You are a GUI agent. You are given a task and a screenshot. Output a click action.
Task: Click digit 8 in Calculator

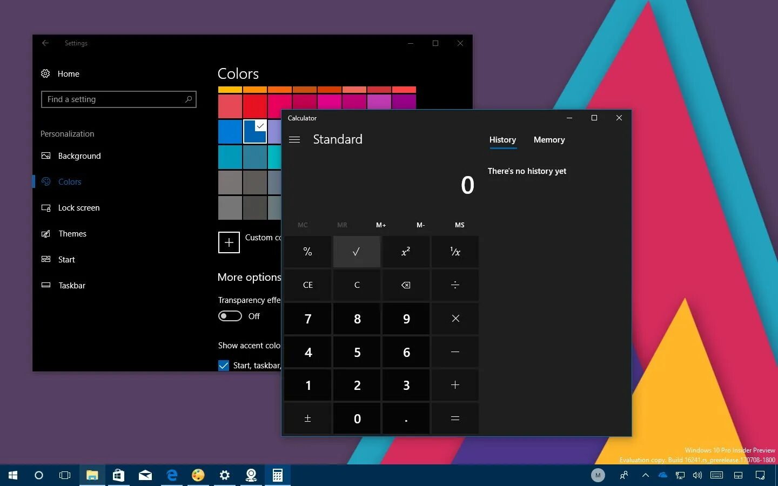tap(357, 319)
